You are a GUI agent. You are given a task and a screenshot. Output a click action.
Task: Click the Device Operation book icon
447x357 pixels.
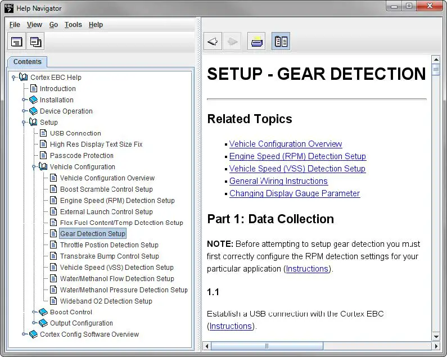pyautogui.click(x=33, y=111)
